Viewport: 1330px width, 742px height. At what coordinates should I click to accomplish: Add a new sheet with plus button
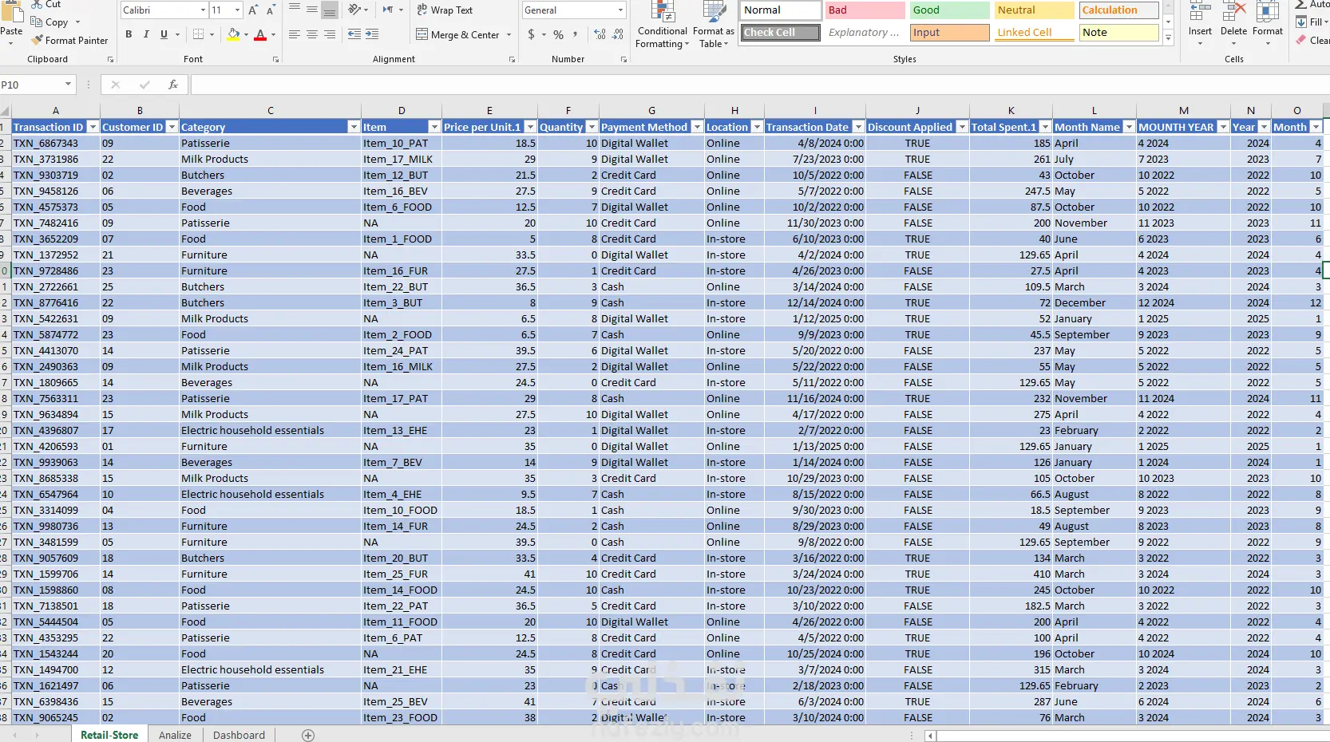click(308, 735)
